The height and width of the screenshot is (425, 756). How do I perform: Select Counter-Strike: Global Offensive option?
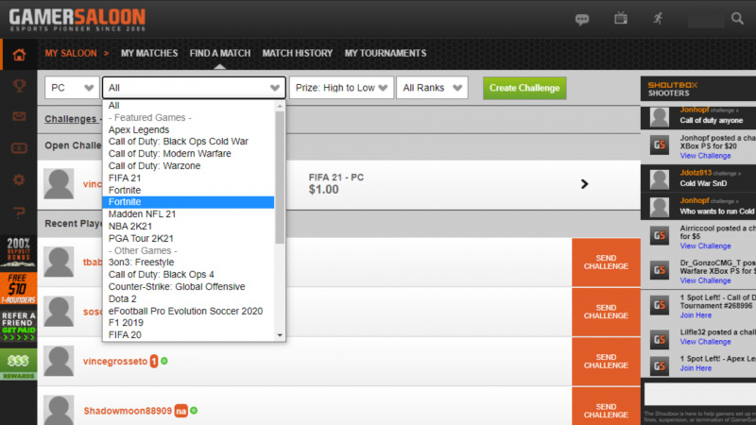pos(188,287)
